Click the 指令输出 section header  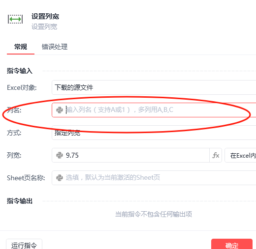[x=20, y=201]
